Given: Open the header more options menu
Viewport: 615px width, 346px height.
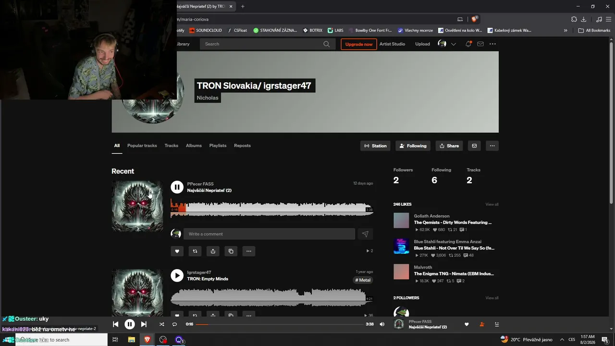Looking at the screenshot, I should coord(492,44).
